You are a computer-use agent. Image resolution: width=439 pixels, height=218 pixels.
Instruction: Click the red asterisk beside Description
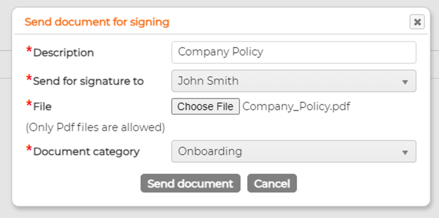(29, 50)
